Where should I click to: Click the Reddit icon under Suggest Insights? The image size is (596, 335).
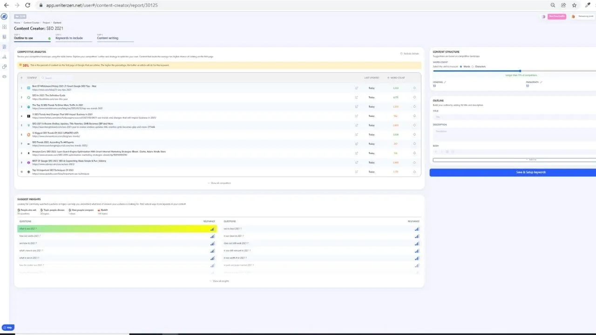[x=99, y=210]
